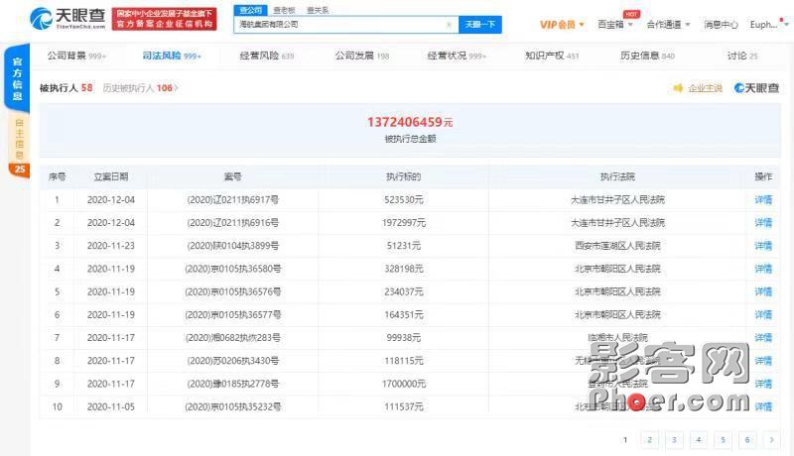
Task: Open 详情 for case 京0105执35232号
Action: [x=763, y=406]
